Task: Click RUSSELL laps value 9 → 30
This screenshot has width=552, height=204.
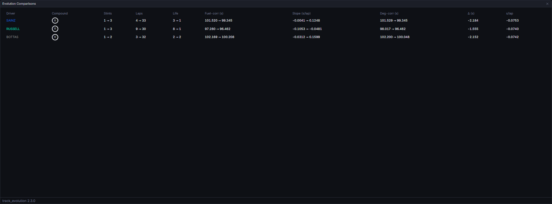Action: tap(141, 29)
